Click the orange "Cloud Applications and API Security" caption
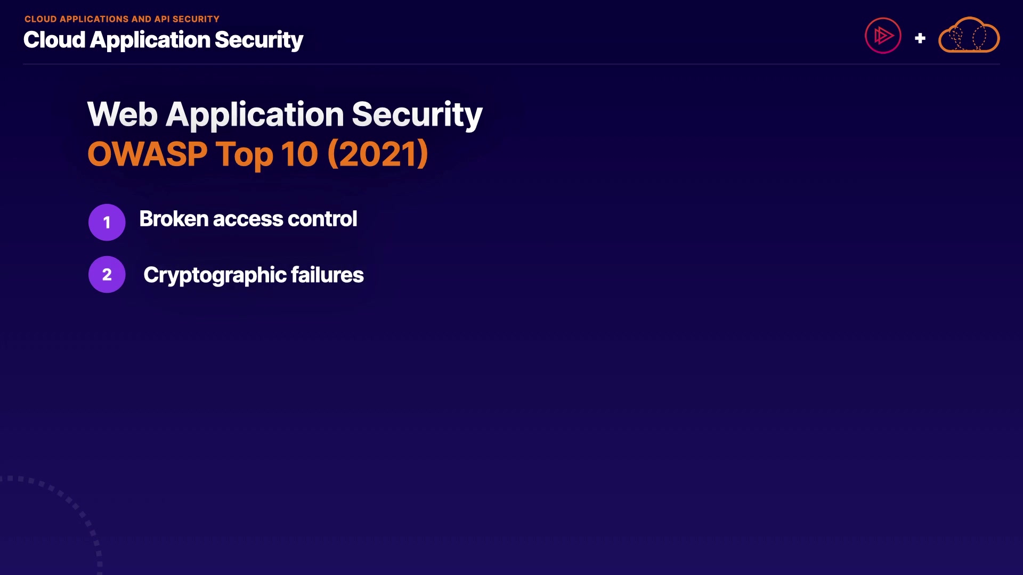This screenshot has width=1023, height=575. [121, 19]
